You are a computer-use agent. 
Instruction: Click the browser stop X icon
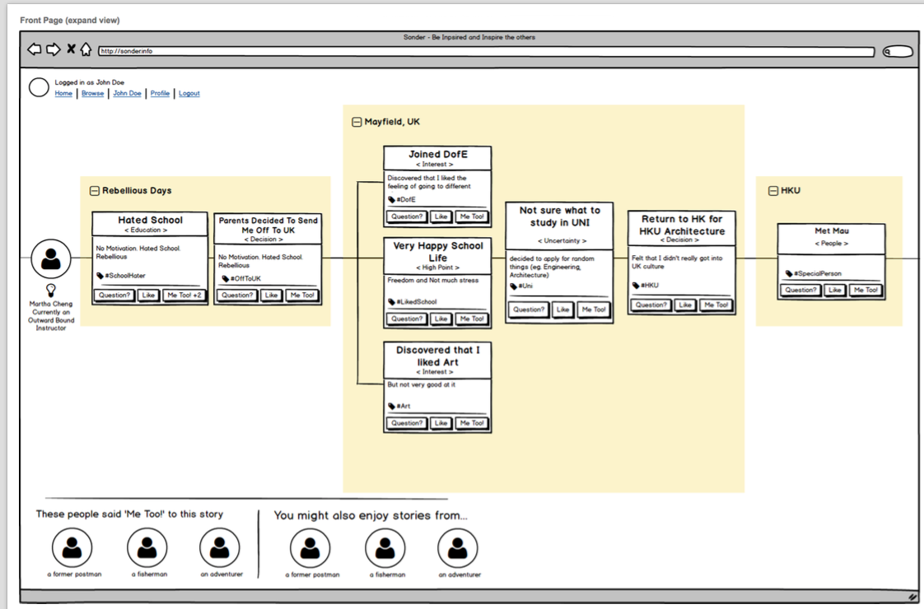[x=71, y=49]
